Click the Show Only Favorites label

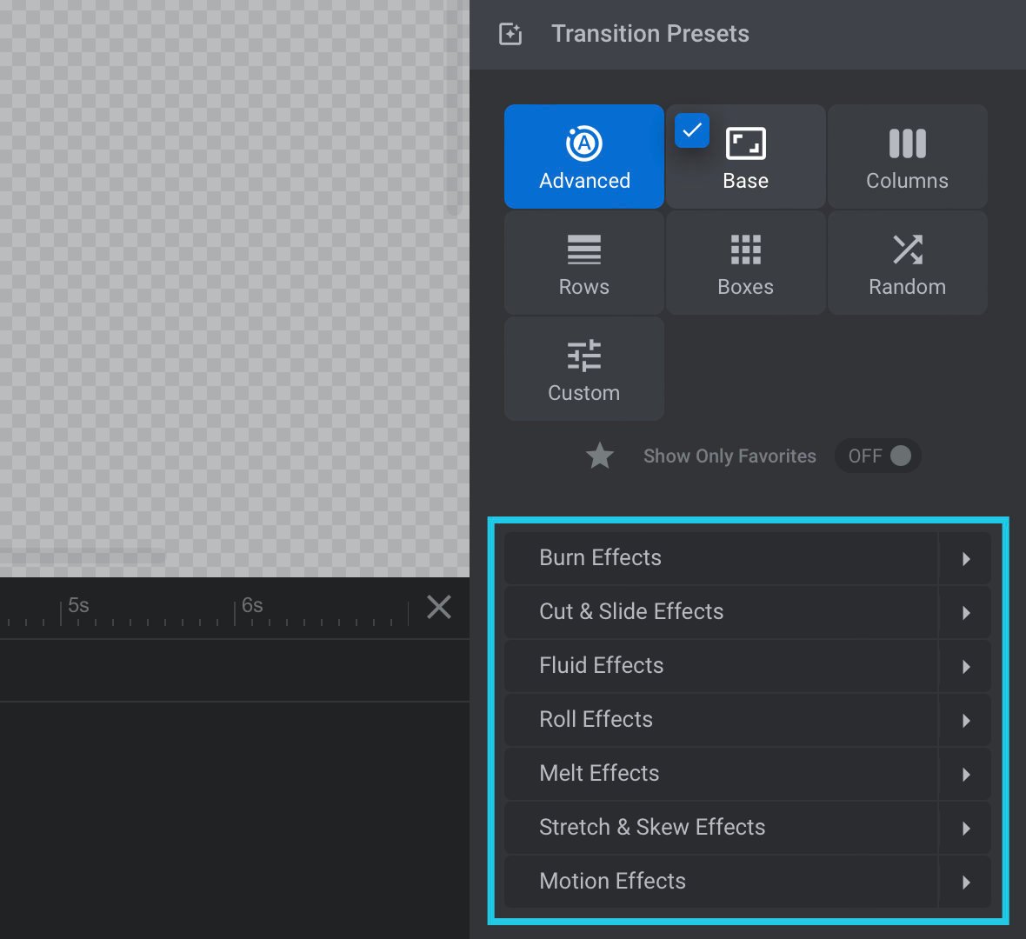[x=730, y=456]
